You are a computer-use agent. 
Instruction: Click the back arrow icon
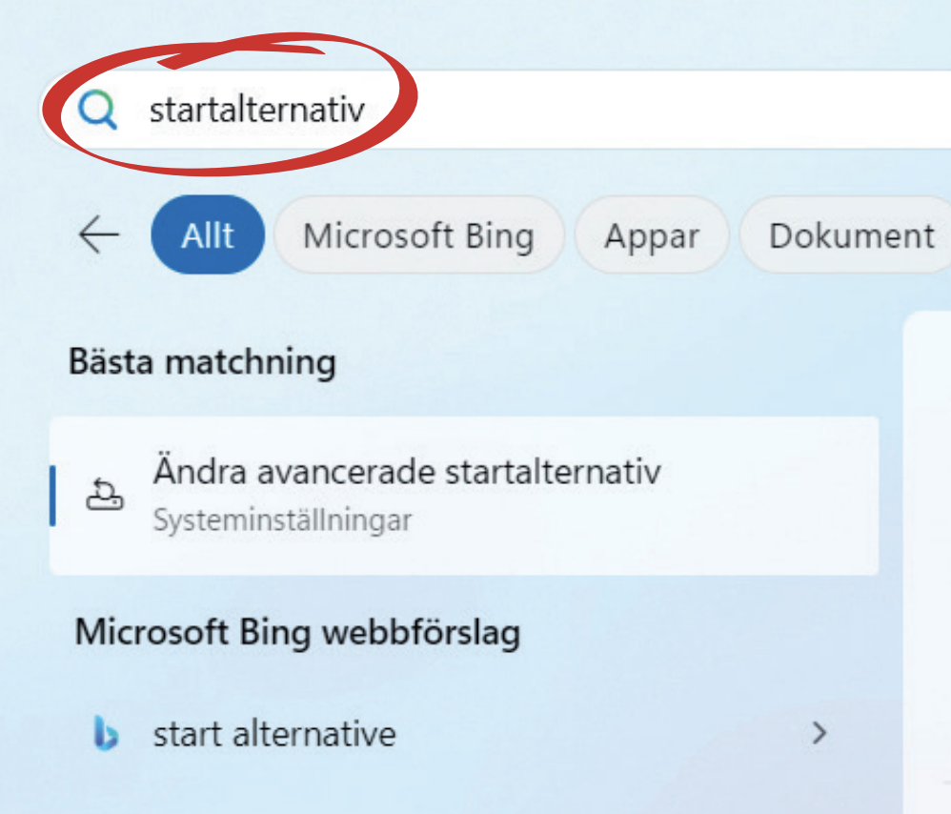click(x=98, y=234)
